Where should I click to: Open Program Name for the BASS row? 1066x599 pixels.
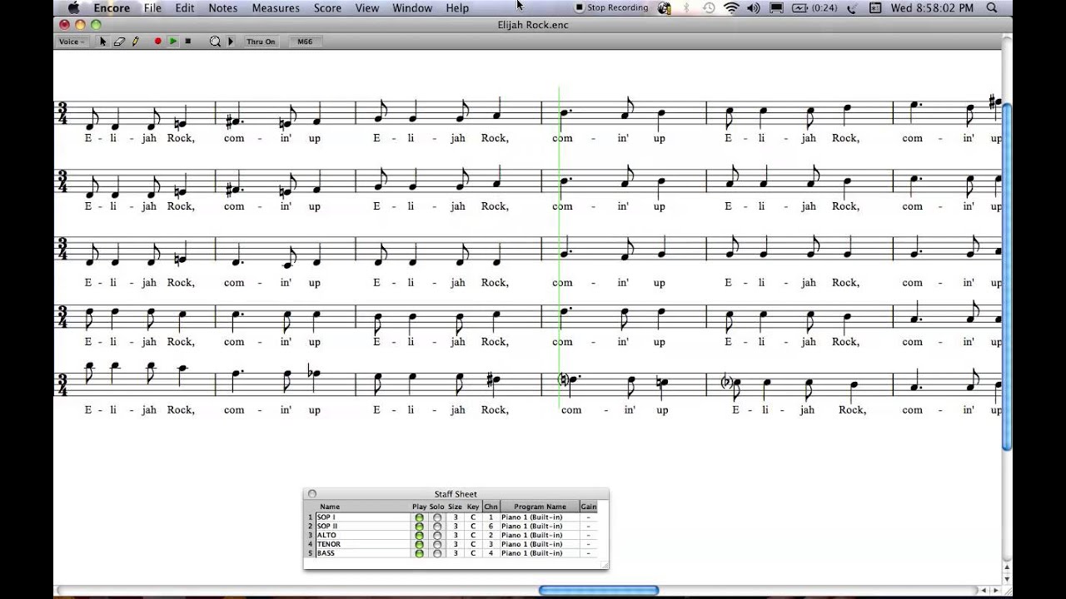539,553
